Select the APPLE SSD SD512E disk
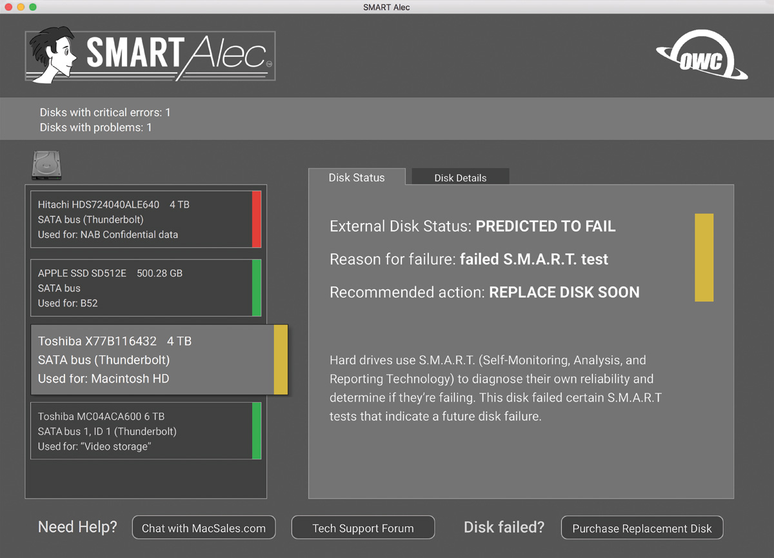Image resolution: width=774 pixels, height=558 pixels. [x=146, y=288]
